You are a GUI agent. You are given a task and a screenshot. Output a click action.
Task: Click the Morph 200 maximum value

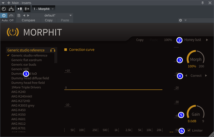pyautogui.click(x=201, y=66)
